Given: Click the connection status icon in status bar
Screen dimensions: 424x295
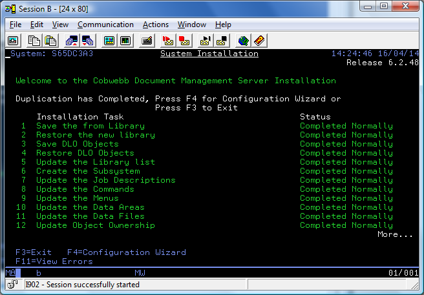Looking at the screenshot, I should click(12, 284).
